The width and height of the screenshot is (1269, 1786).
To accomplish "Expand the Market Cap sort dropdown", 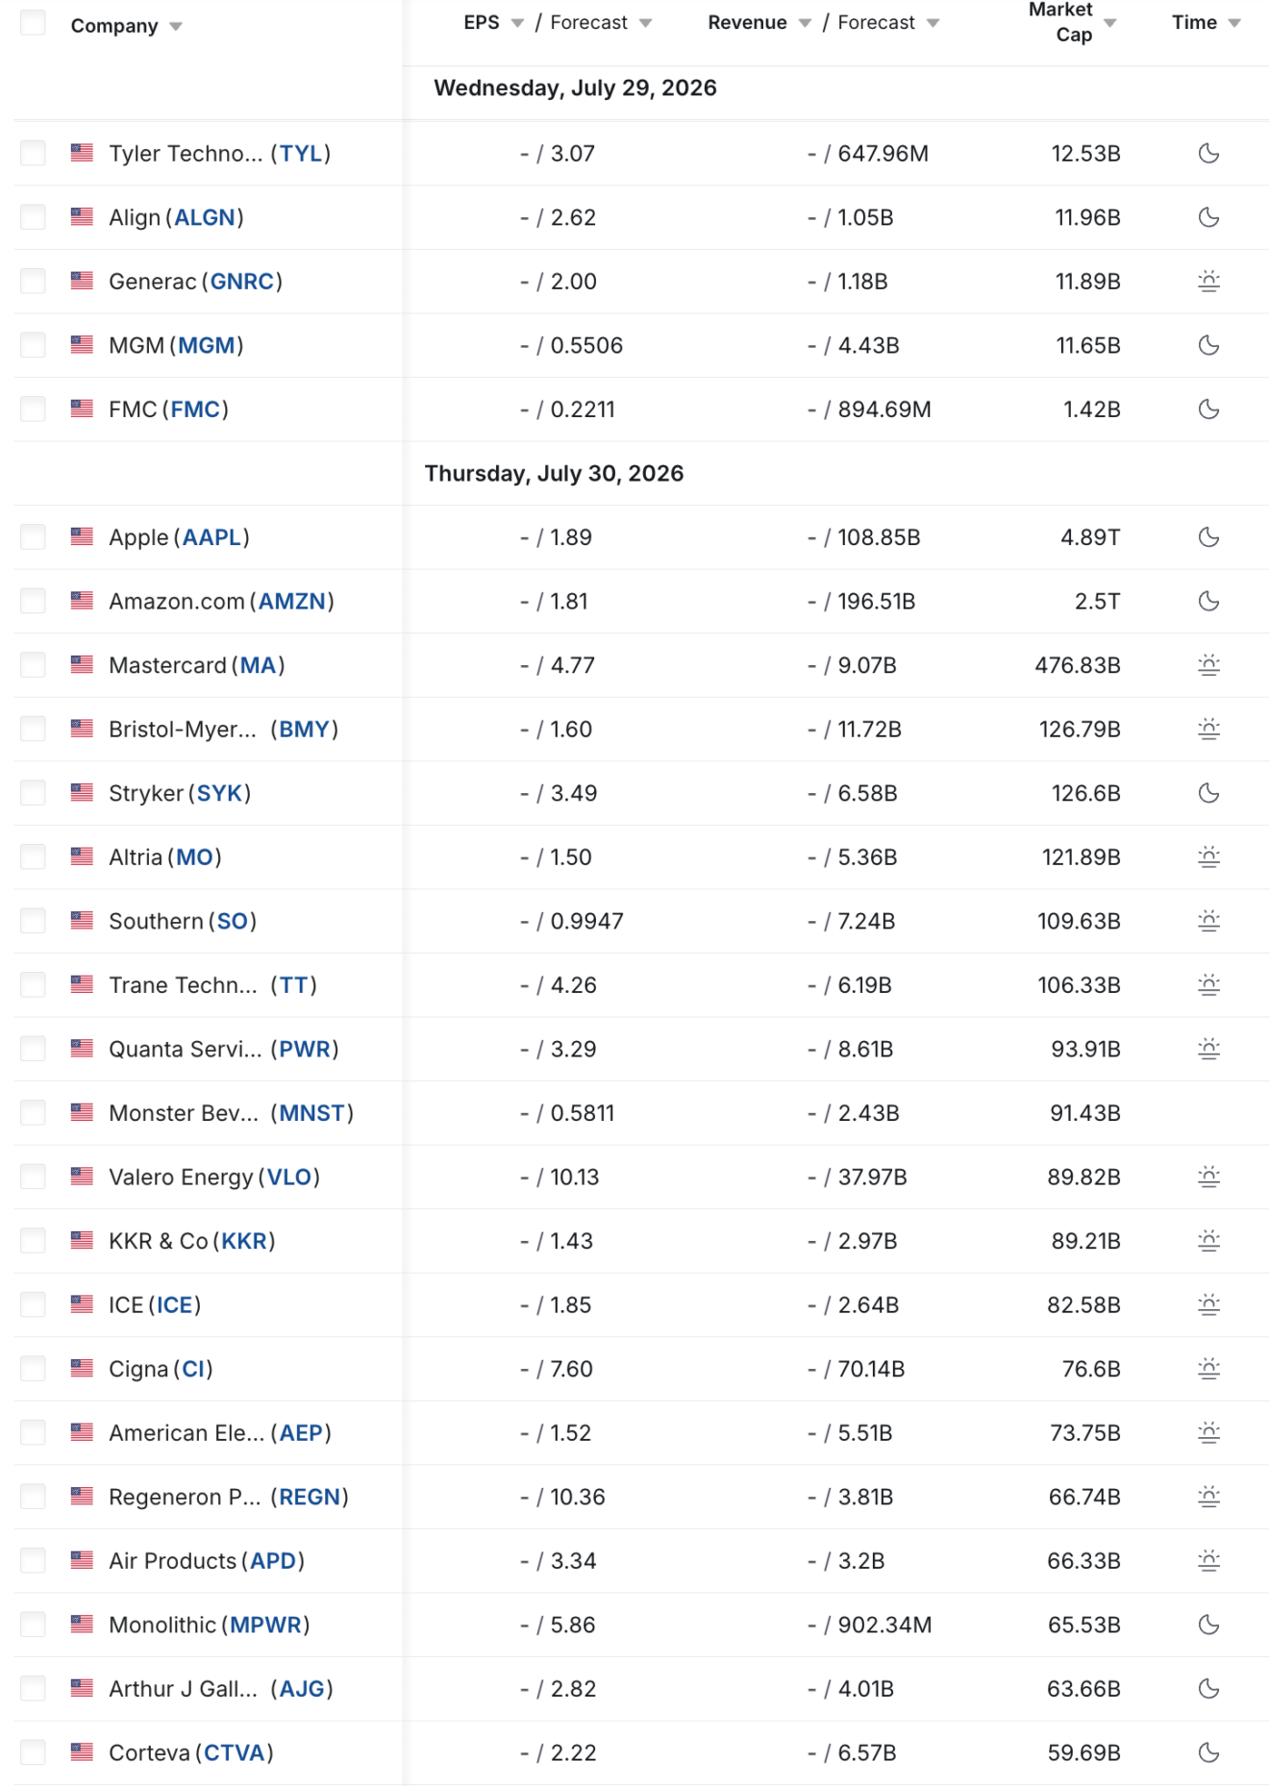I will tap(1110, 23).
